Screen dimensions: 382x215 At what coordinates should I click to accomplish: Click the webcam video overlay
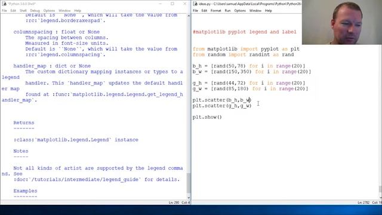pos(342,22)
